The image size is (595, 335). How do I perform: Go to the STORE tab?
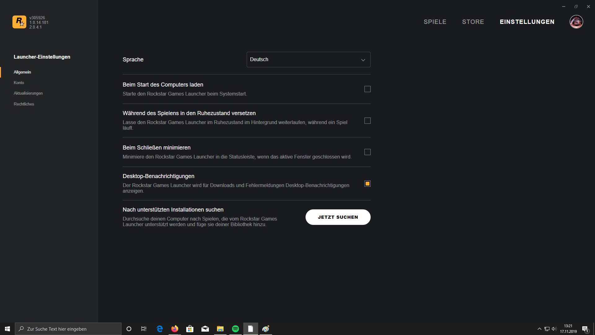473,22
